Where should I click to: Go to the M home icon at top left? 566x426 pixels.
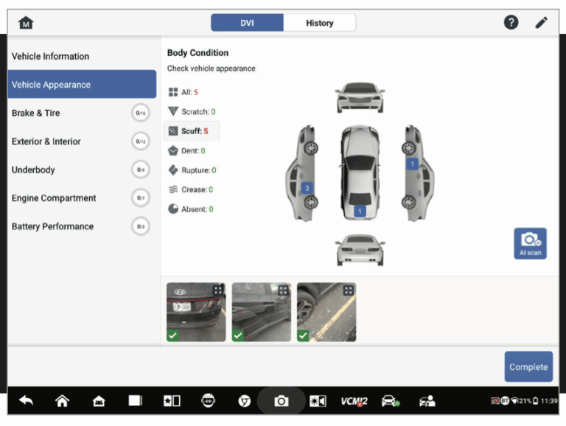tap(26, 23)
